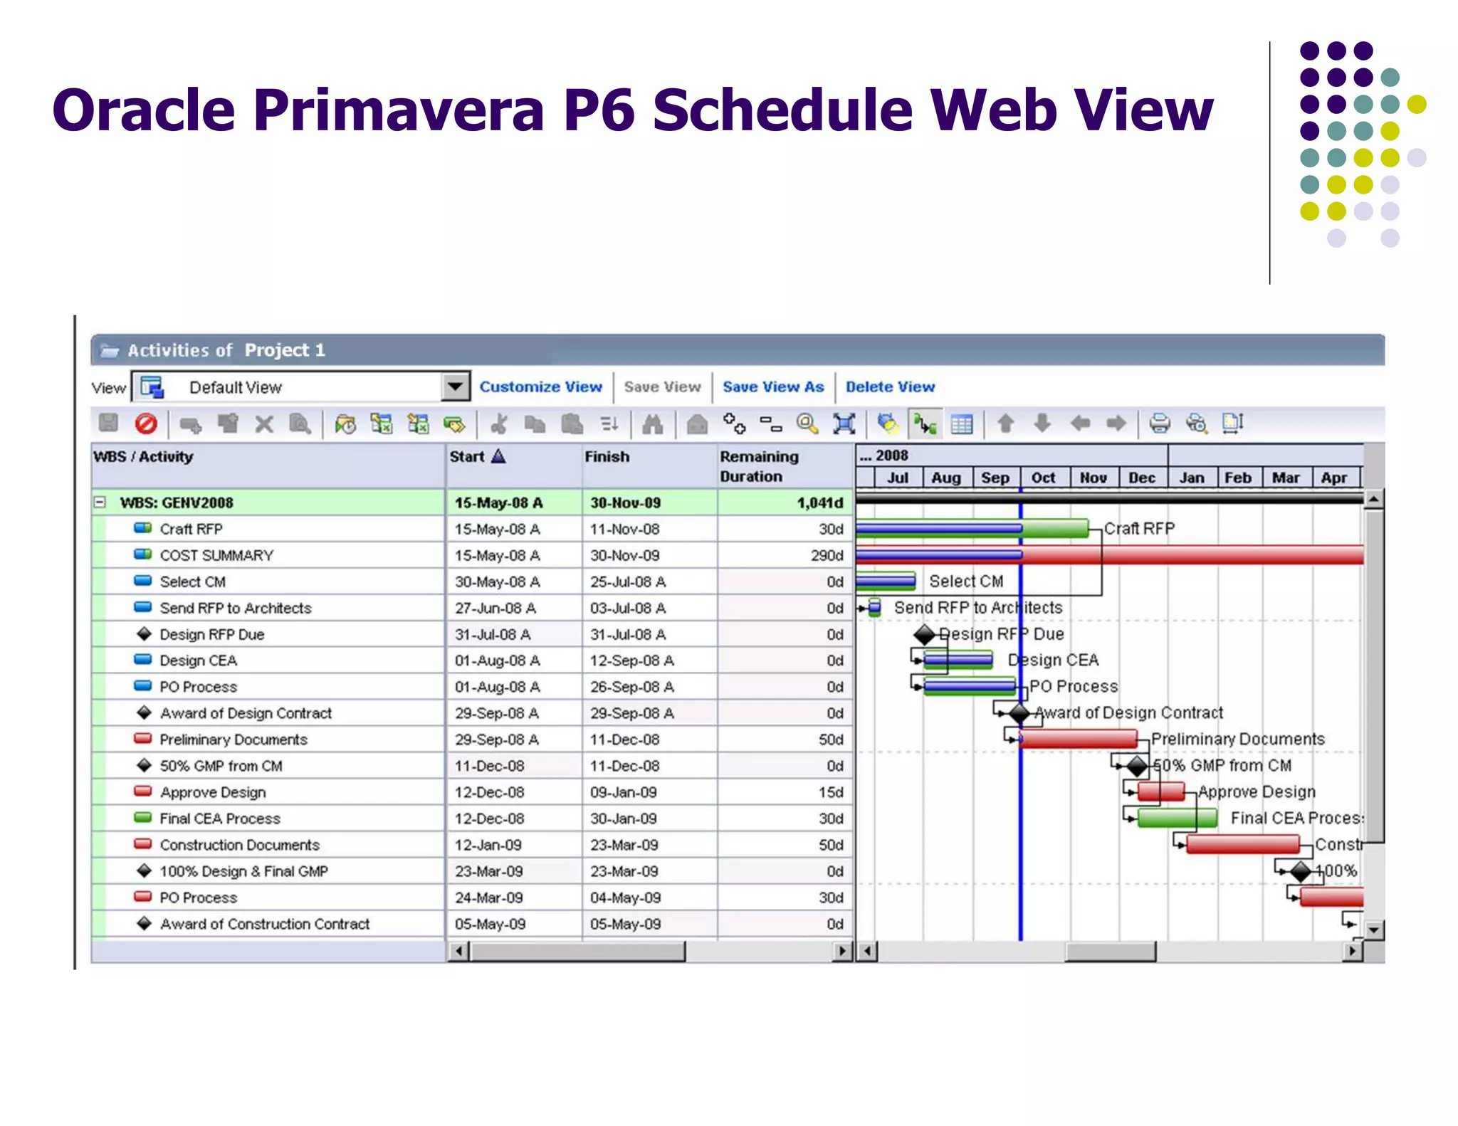Click the Indent right arrow icon
The image size is (1458, 1126).
coord(1116,423)
